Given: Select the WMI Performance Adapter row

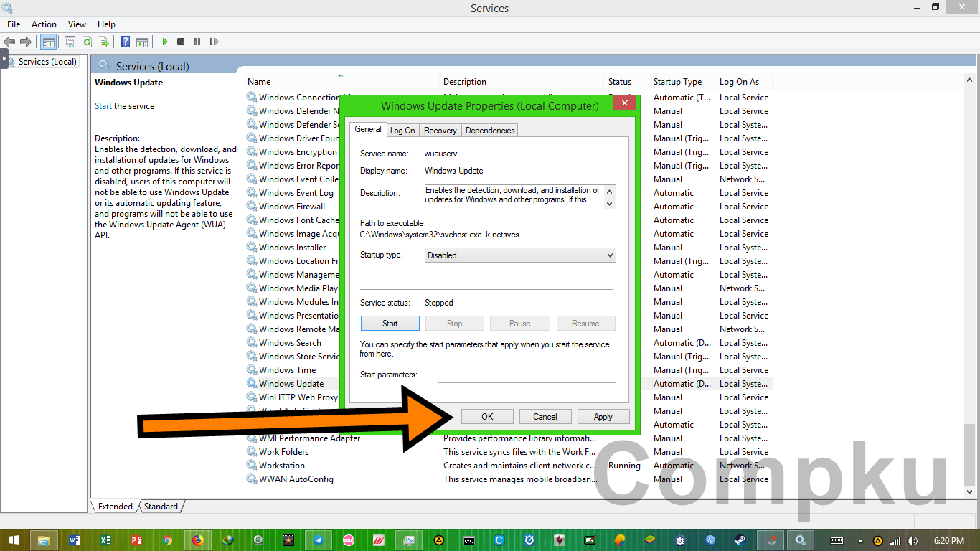Looking at the screenshot, I should 509,438.
